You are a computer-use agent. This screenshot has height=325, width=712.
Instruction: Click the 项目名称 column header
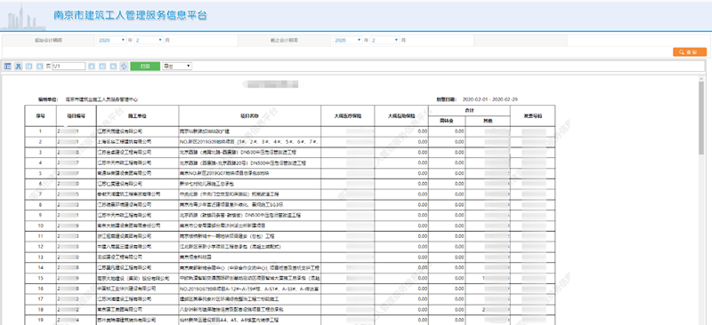point(250,116)
